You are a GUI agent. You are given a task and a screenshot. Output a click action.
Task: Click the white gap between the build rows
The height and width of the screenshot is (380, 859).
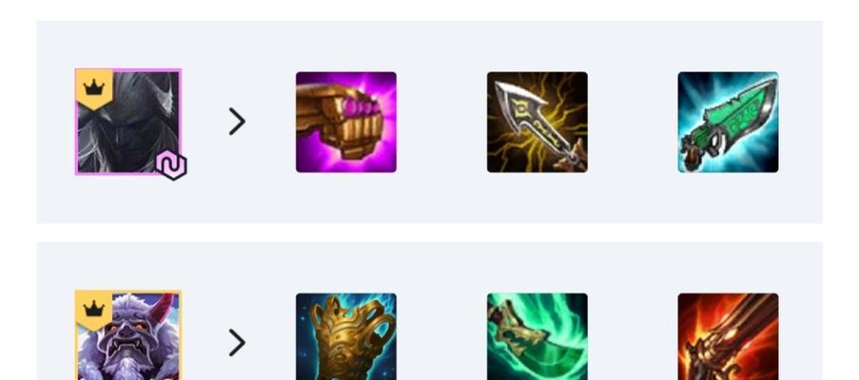(430, 233)
